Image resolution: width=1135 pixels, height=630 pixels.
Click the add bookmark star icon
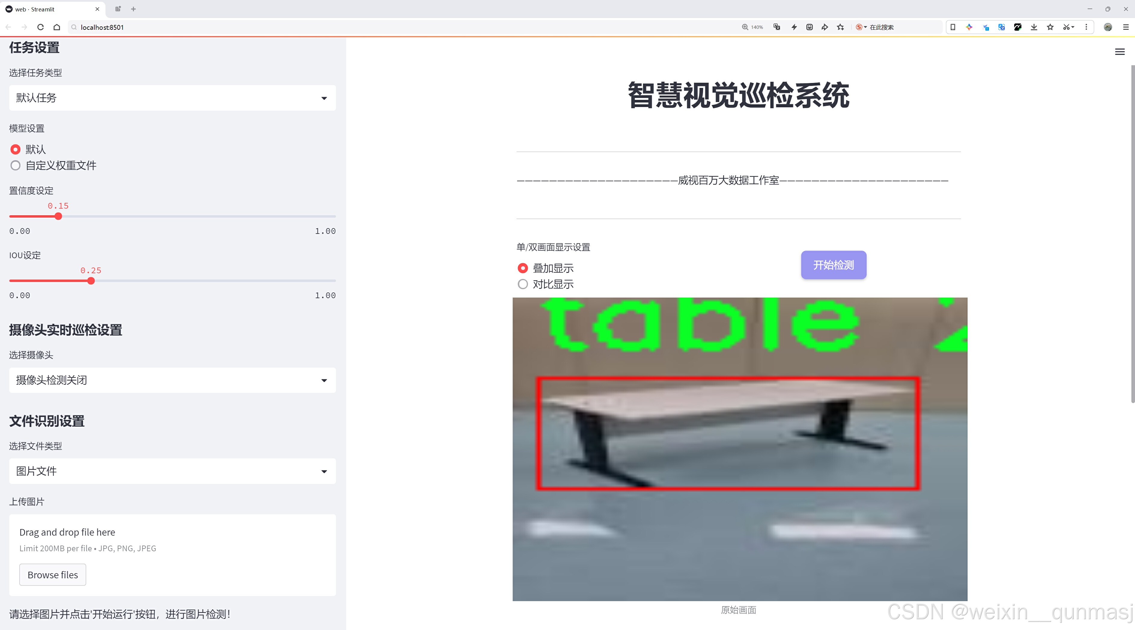pyautogui.click(x=840, y=27)
